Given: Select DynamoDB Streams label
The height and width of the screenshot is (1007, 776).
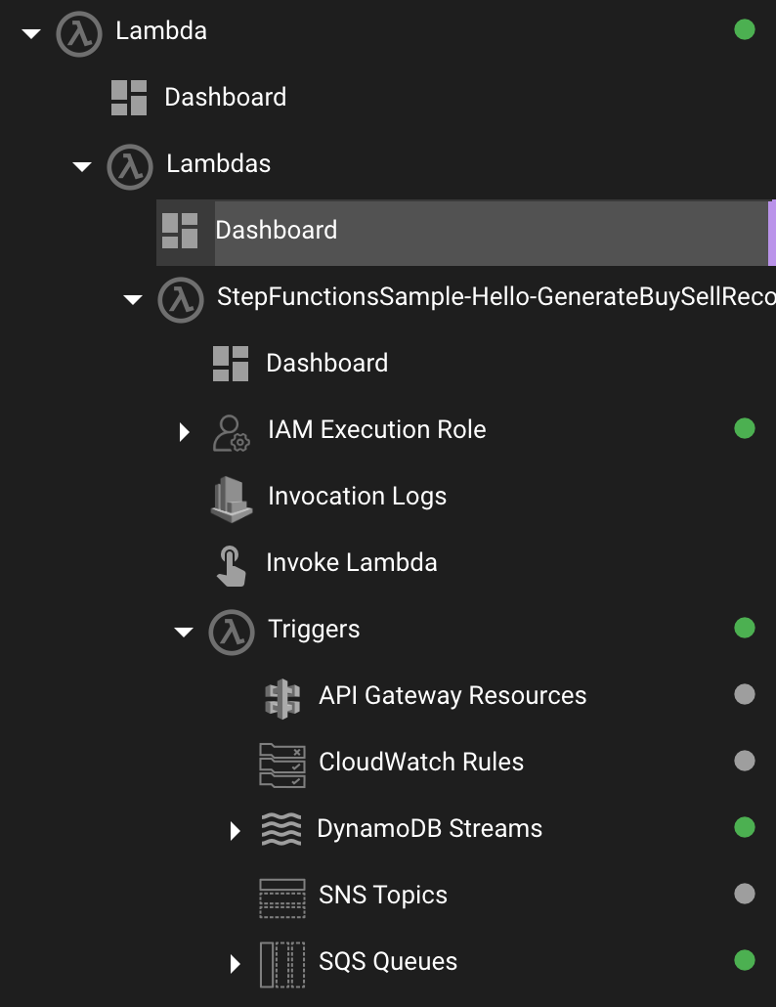Looking at the screenshot, I should click(429, 828).
